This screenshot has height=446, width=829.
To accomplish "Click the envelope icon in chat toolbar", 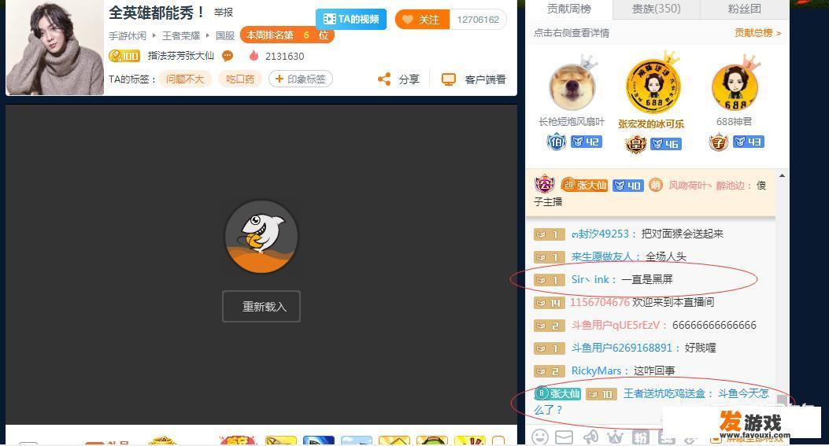I will coord(564,437).
